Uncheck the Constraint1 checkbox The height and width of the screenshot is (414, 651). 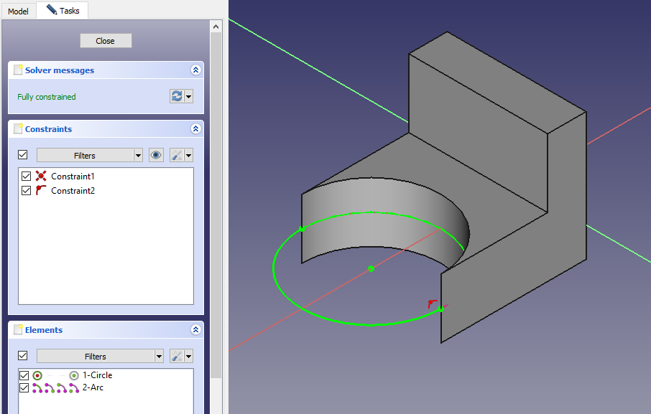coord(27,177)
